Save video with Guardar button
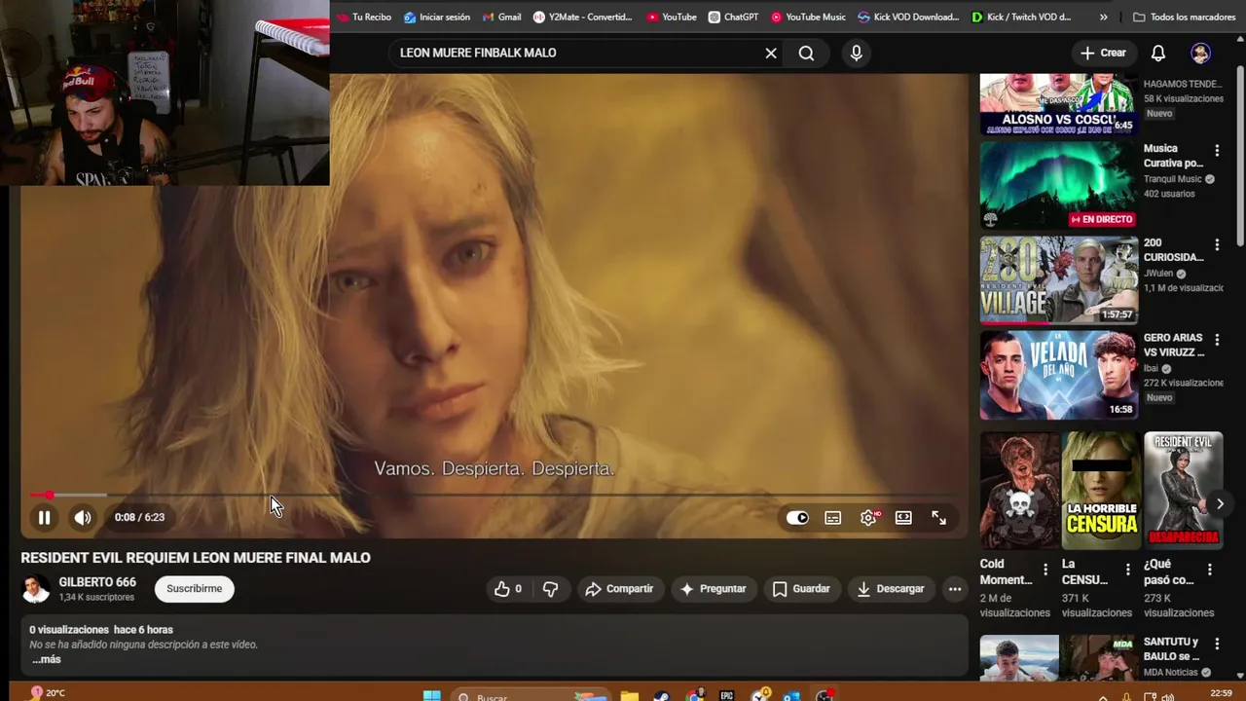The height and width of the screenshot is (701, 1246). click(801, 588)
